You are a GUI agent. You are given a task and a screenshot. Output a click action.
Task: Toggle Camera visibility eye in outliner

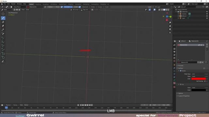click(207, 14)
